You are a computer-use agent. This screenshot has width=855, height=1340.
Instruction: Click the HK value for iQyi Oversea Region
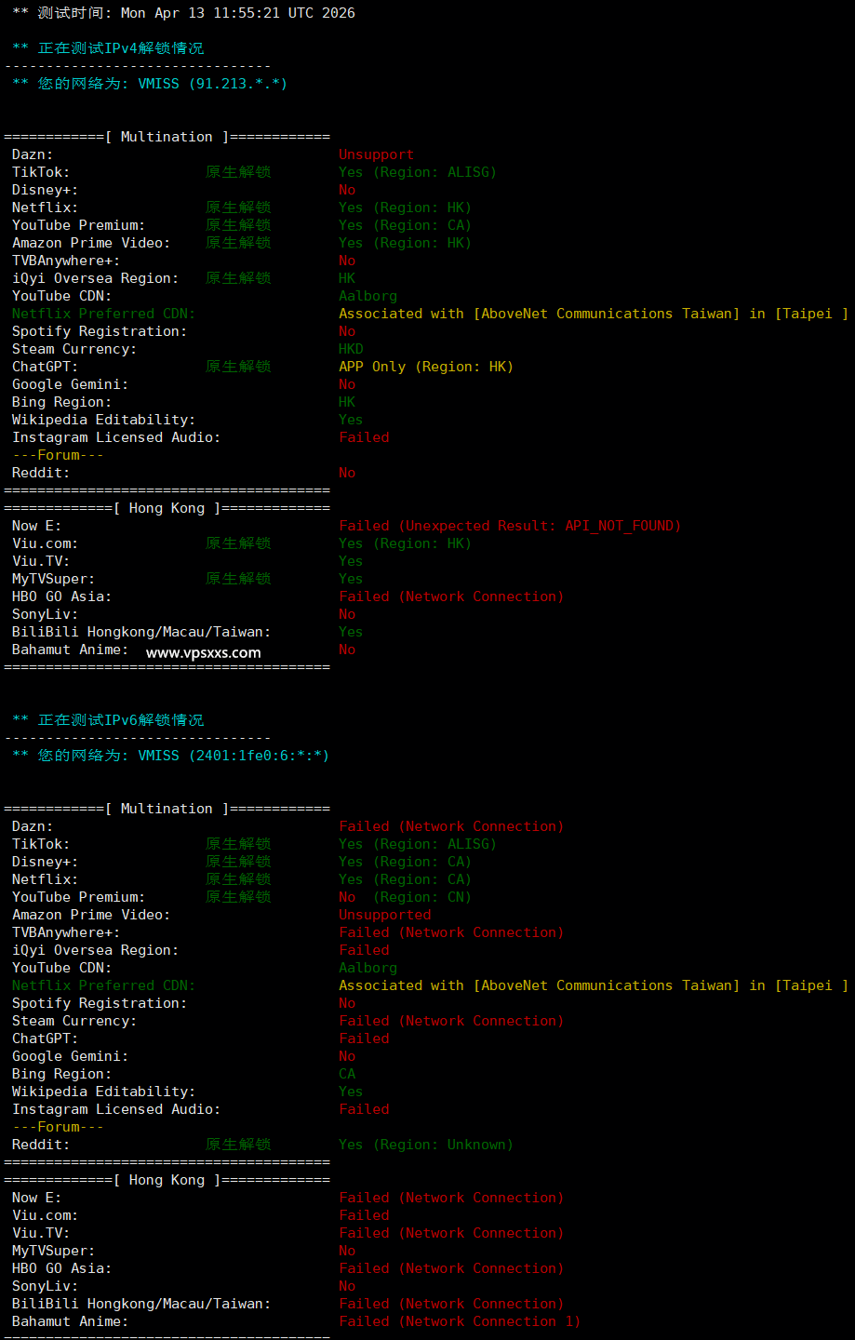pyautogui.click(x=347, y=278)
